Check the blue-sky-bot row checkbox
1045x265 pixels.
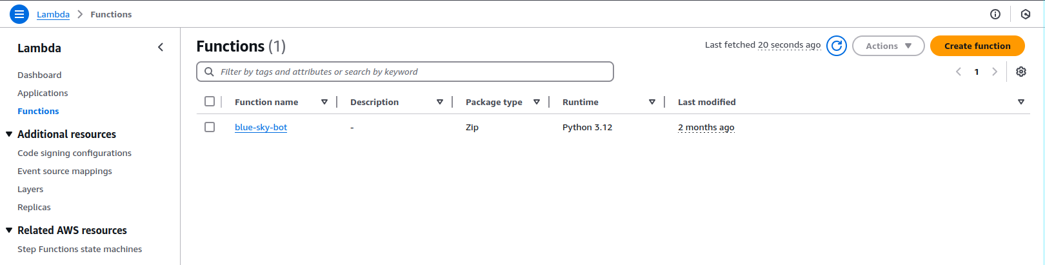(x=210, y=127)
